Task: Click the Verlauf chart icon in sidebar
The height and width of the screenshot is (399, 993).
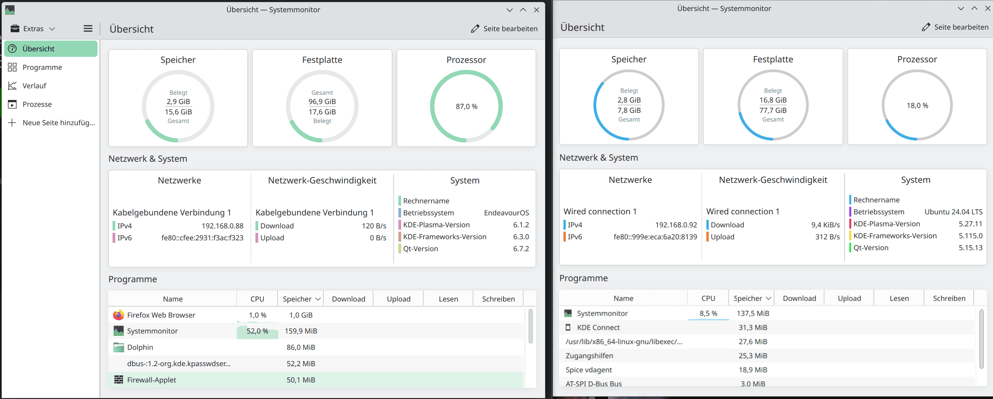Action: [12, 86]
